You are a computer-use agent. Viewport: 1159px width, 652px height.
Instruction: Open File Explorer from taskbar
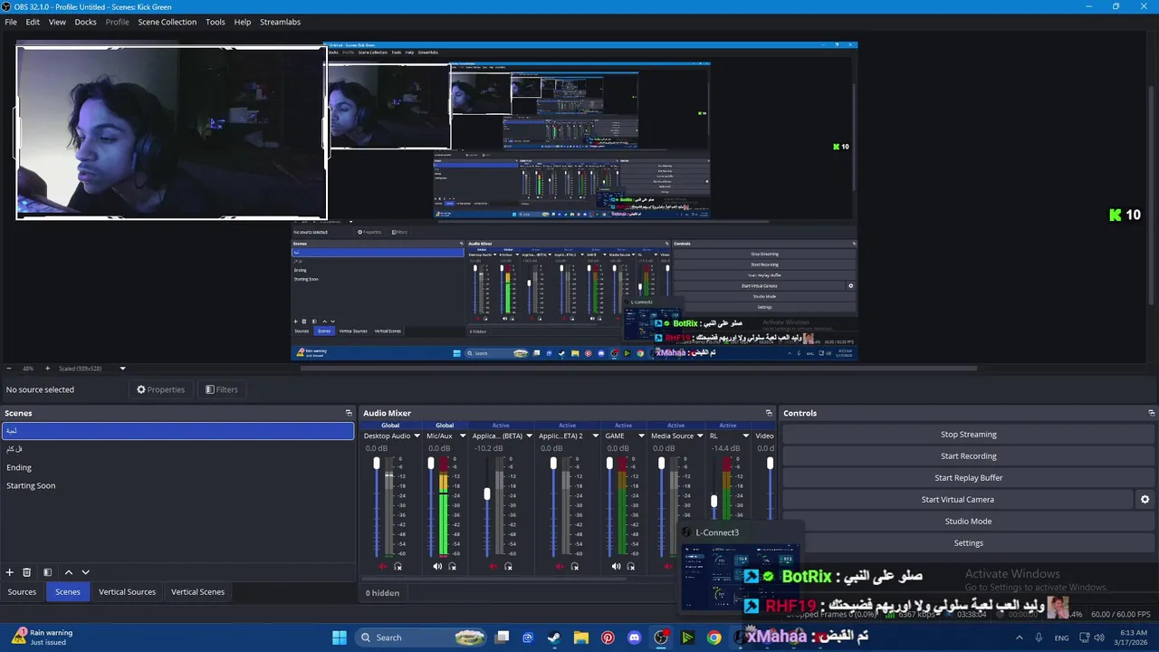point(581,638)
